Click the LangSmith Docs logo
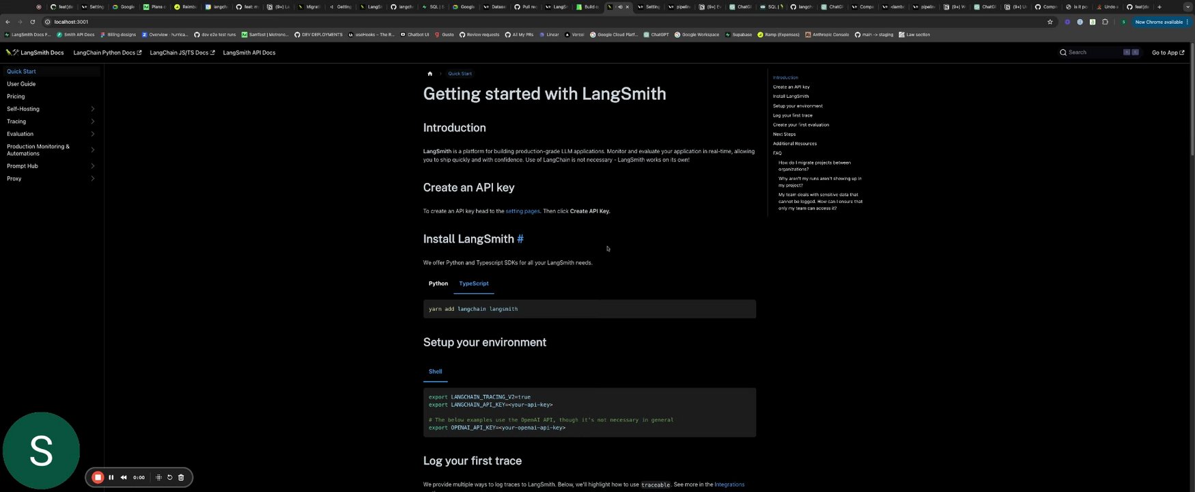Viewport: 1195px width, 492px height. coord(35,53)
